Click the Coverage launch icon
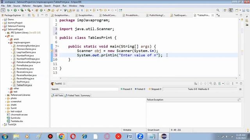This screenshot has width=250, height=140. pyautogui.click(x=22, y=10)
